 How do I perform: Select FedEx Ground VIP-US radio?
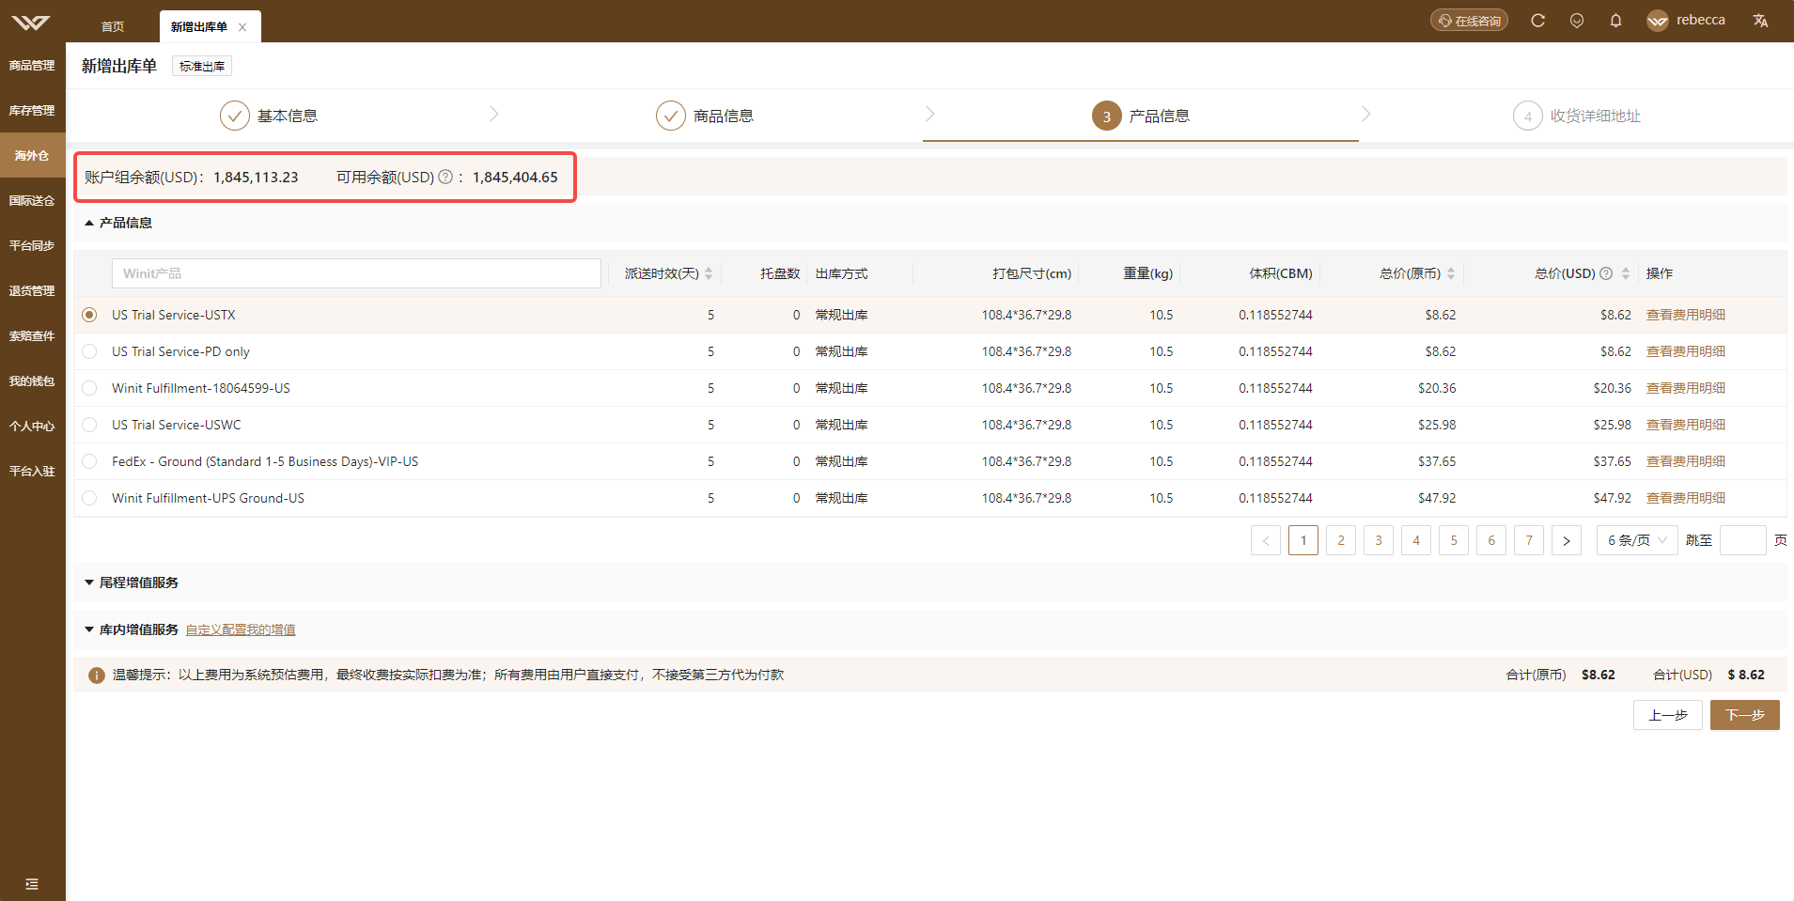89,461
